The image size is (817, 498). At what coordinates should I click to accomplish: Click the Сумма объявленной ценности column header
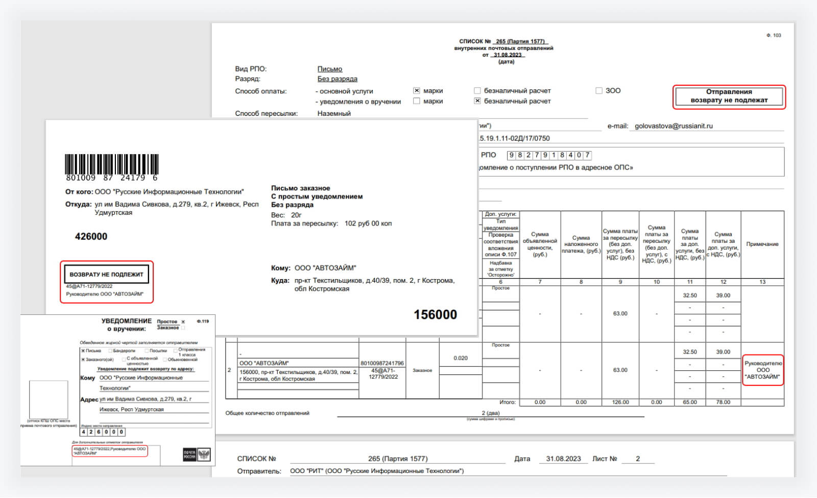[x=540, y=244]
